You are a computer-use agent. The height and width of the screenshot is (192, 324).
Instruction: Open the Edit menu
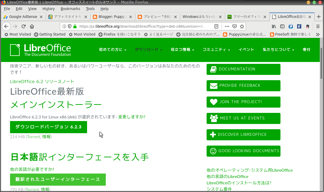point(19,9)
